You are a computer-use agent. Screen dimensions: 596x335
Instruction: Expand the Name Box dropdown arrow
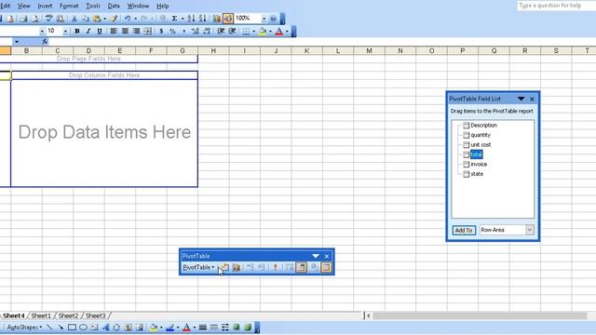[x=17, y=41]
